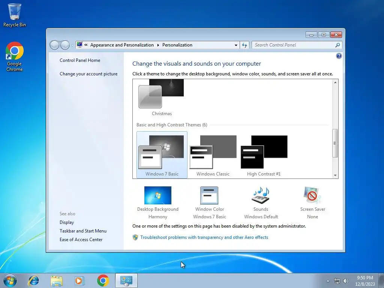
Task: Click theme list scroll up arrow
Action: tap(335, 82)
